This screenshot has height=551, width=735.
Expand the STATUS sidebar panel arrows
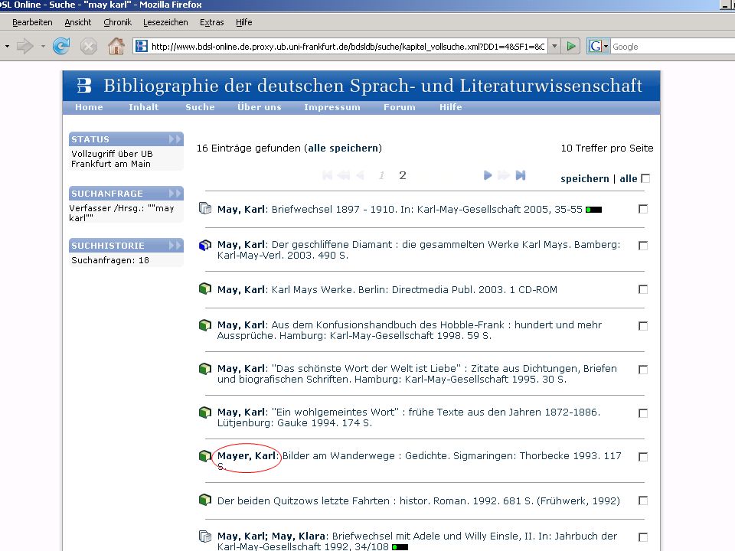coord(175,139)
